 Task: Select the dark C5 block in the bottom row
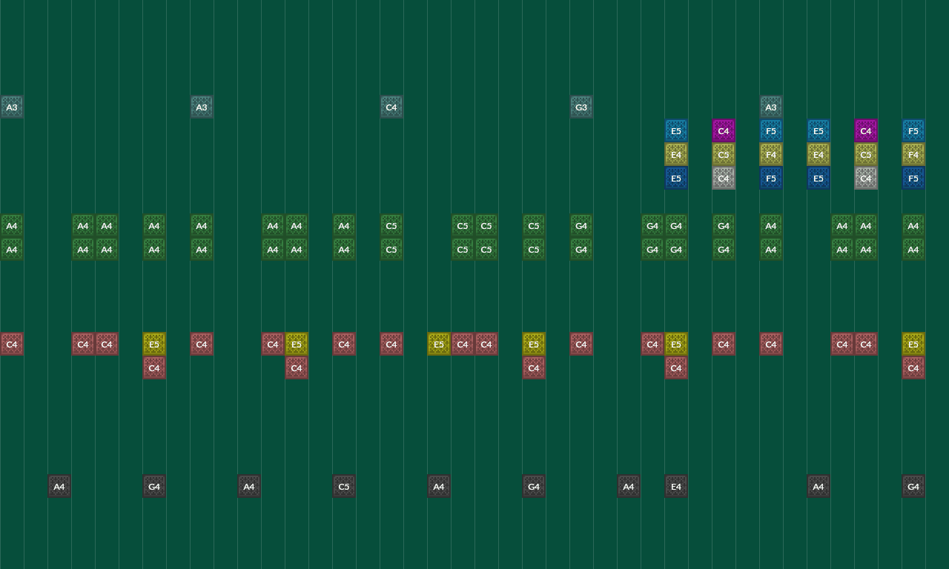[344, 486]
